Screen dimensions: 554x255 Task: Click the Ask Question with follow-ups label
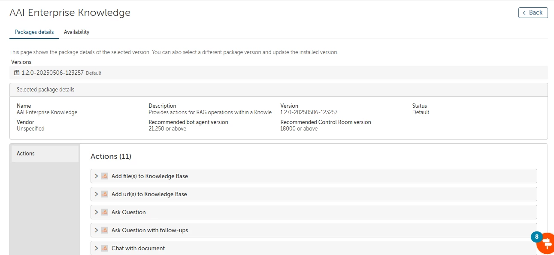coord(150,230)
